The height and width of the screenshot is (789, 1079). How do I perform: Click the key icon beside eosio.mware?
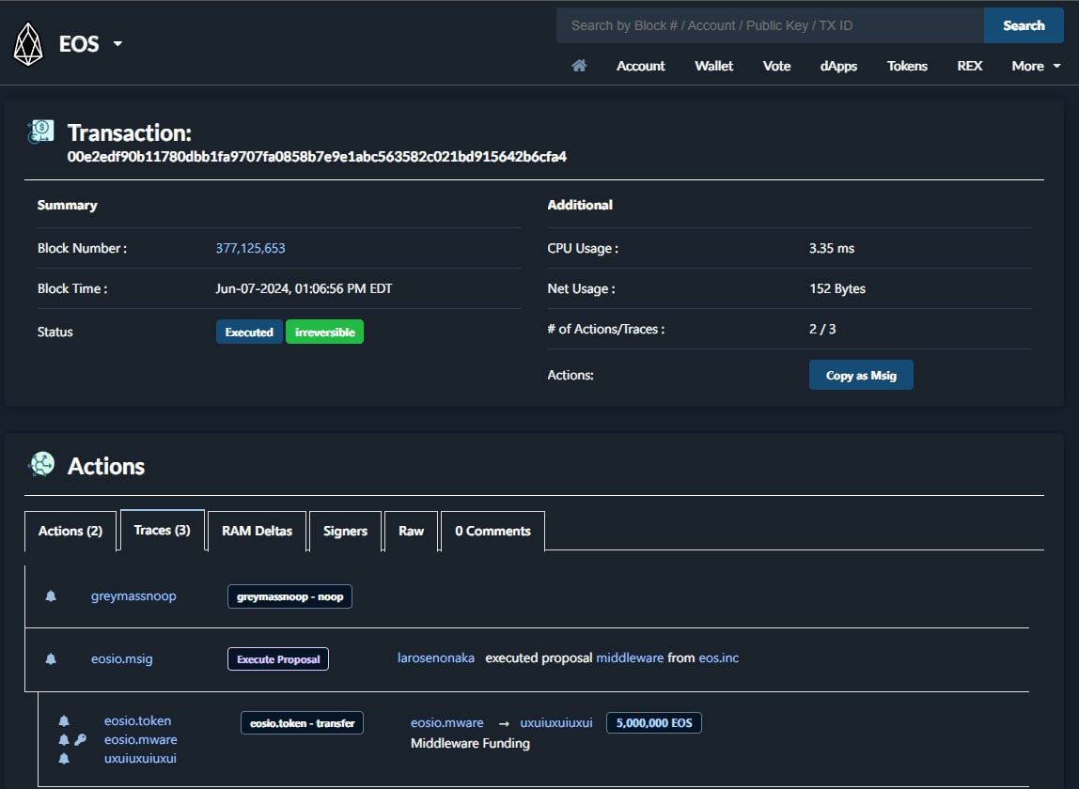[81, 739]
